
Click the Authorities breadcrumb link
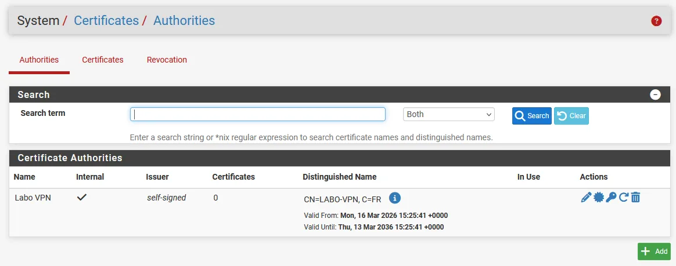(184, 21)
